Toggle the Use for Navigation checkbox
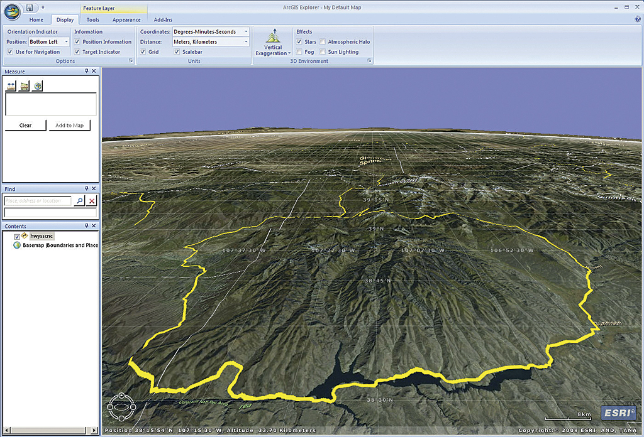Viewport: 644px width, 437px height. coord(10,52)
